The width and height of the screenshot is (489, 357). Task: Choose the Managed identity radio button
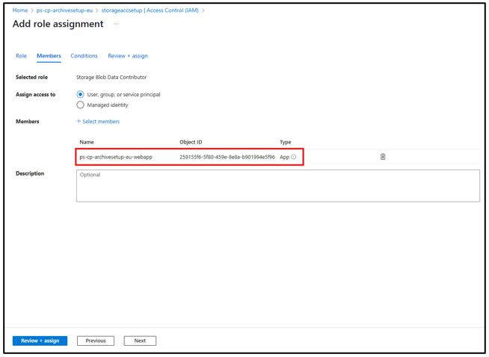click(81, 105)
